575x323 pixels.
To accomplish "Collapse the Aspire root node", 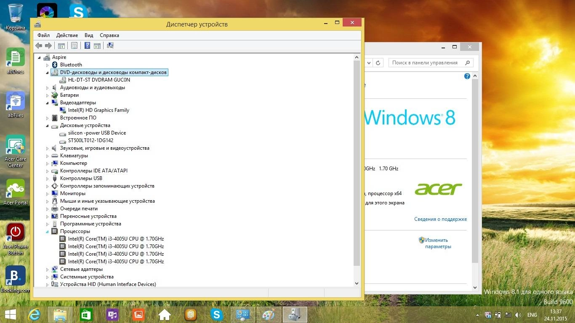I will coord(39,57).
